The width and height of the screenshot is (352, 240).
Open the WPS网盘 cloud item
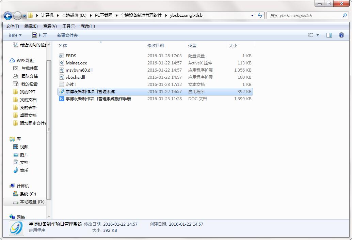22,61
